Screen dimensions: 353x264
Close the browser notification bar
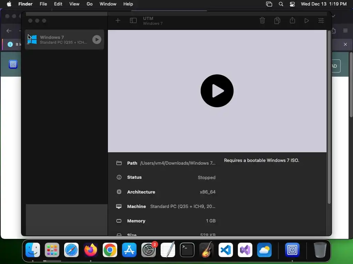tap(345, 44)
